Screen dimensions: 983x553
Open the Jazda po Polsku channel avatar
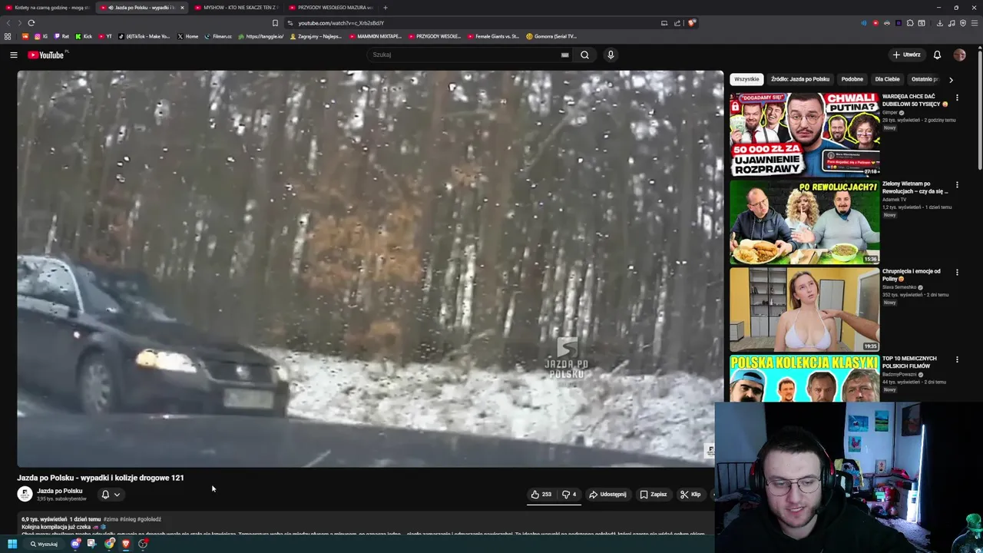25,494
